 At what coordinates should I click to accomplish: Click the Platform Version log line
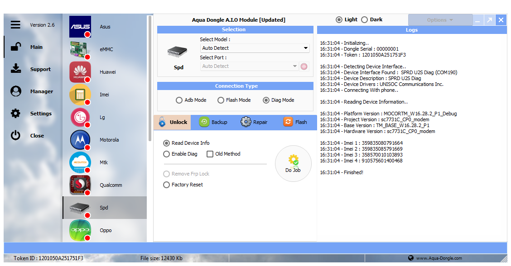(388, 114)
